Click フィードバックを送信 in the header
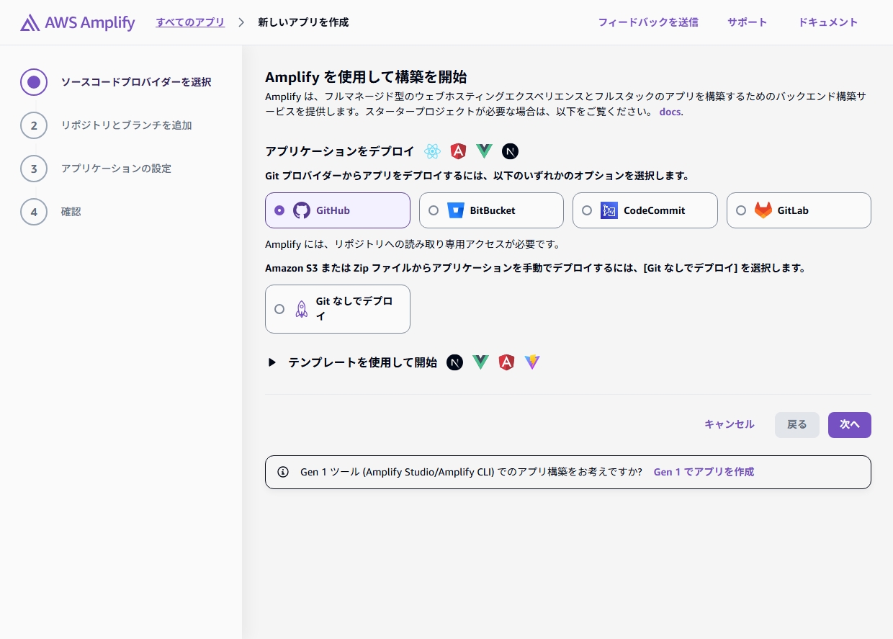The image size is (893, 639). (648, 22)
